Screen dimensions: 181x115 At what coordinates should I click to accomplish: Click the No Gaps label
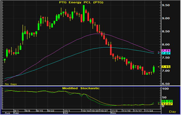pos(9,84)
